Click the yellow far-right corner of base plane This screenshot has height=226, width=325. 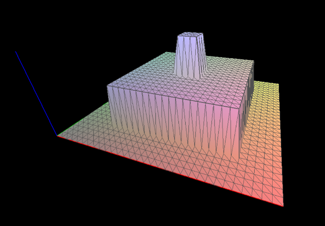[277, 85]
